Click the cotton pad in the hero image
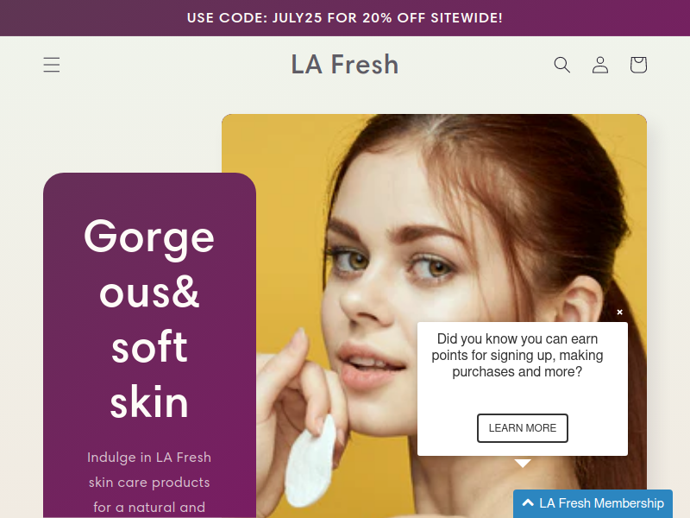The image size is (690, 518). click(x=310, y=461)
